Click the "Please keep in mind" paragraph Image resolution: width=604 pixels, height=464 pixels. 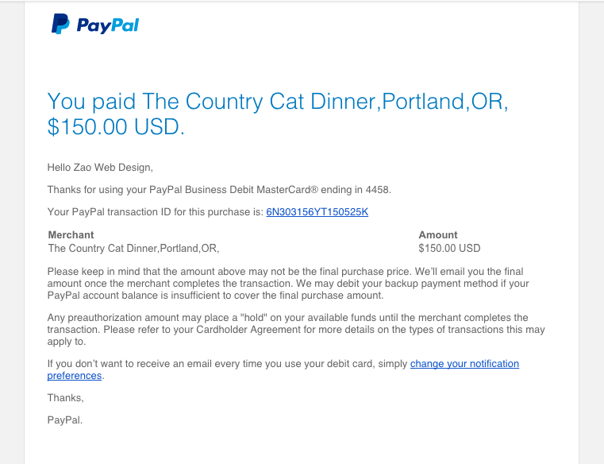[286, 284]
